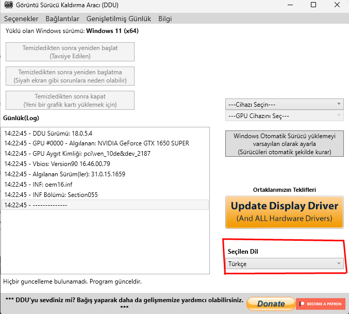Click the 'Windows 11 (x64)' version text
The height and width of the screenshot is (314, 349).
(112, 31)
